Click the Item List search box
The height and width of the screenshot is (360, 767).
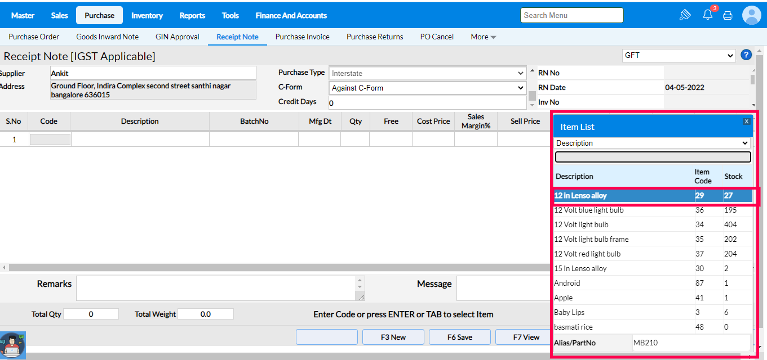point(653,157)
